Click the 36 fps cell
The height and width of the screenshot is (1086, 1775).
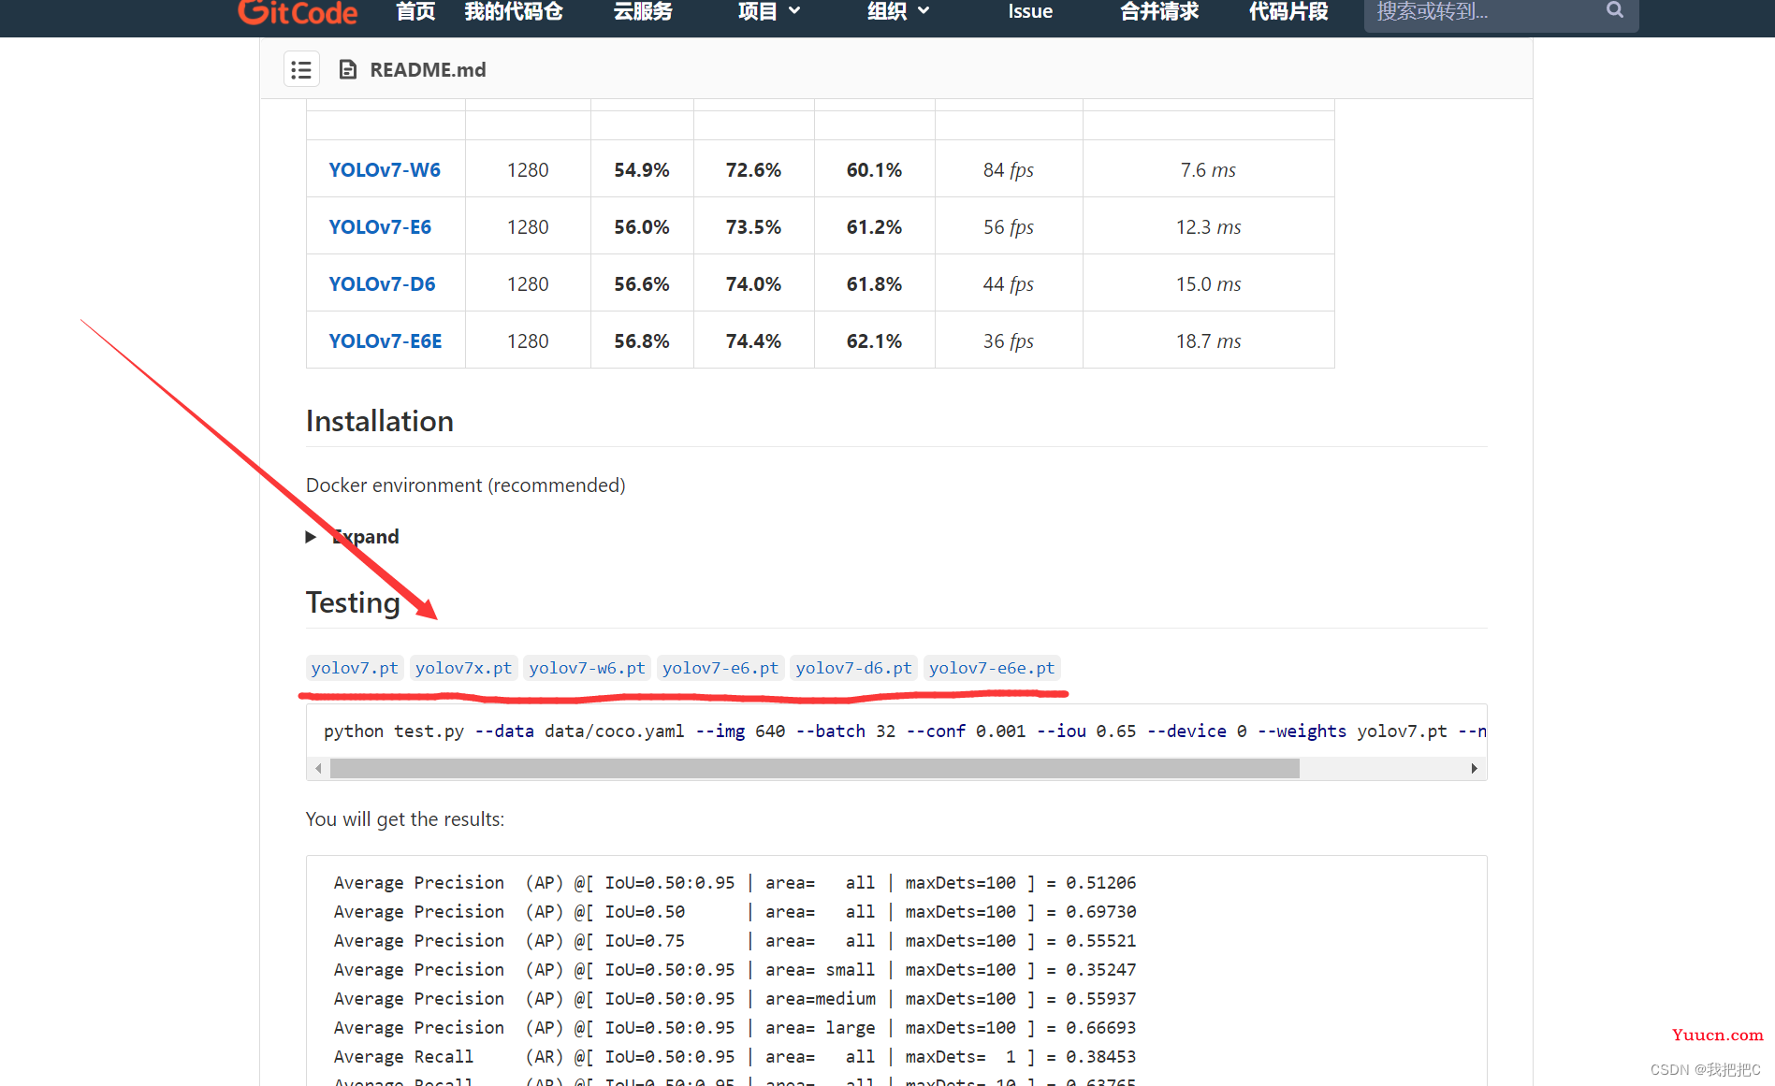tap(1009, 341)
